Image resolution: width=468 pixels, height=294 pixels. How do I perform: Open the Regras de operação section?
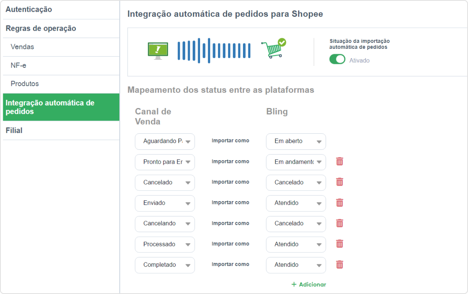[61, 28]
